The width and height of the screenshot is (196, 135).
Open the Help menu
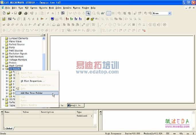pyautogui.click(x=93, y=8)
